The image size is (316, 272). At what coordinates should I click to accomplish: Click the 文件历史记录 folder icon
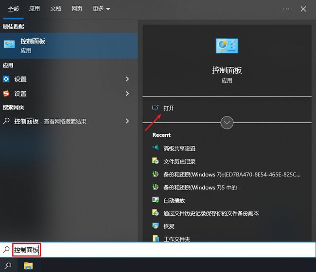pos(156,160)
